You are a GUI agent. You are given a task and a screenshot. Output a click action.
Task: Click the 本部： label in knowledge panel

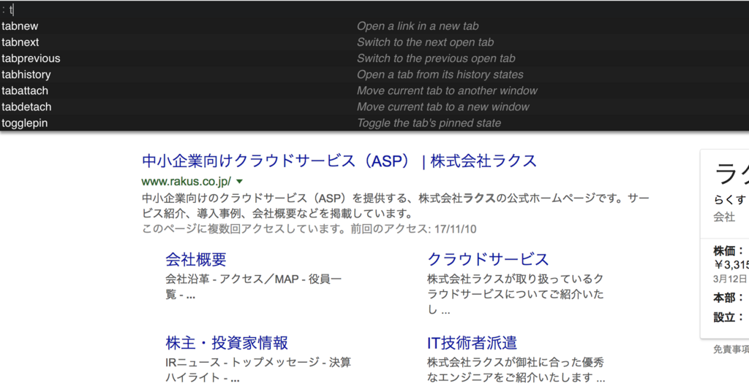tap(729, 298)
